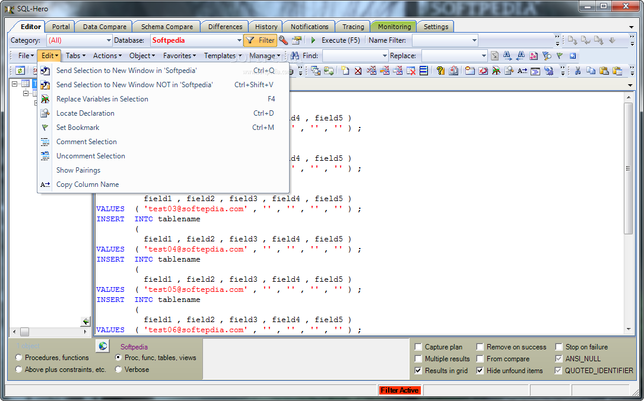This screenshot has height=401, width=644.
Task: Click the new tab icon with yellow star
Action: pyautogui.click(x=345, y=71)
